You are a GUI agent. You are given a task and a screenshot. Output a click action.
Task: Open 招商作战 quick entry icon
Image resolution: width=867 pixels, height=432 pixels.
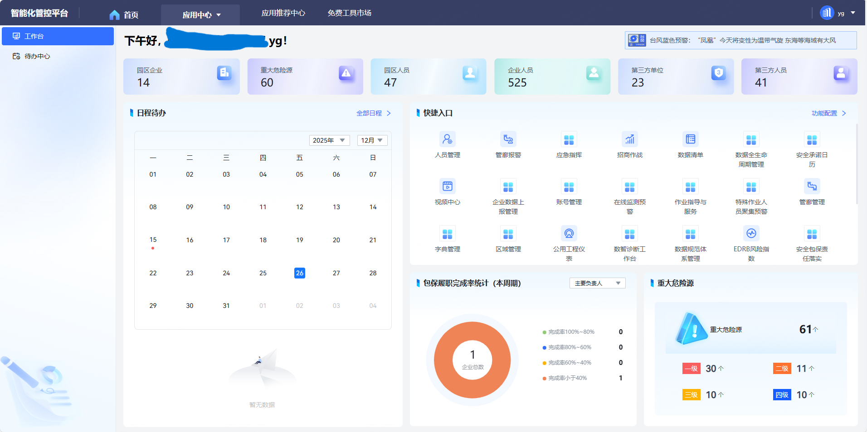click(x=629, y=139)
